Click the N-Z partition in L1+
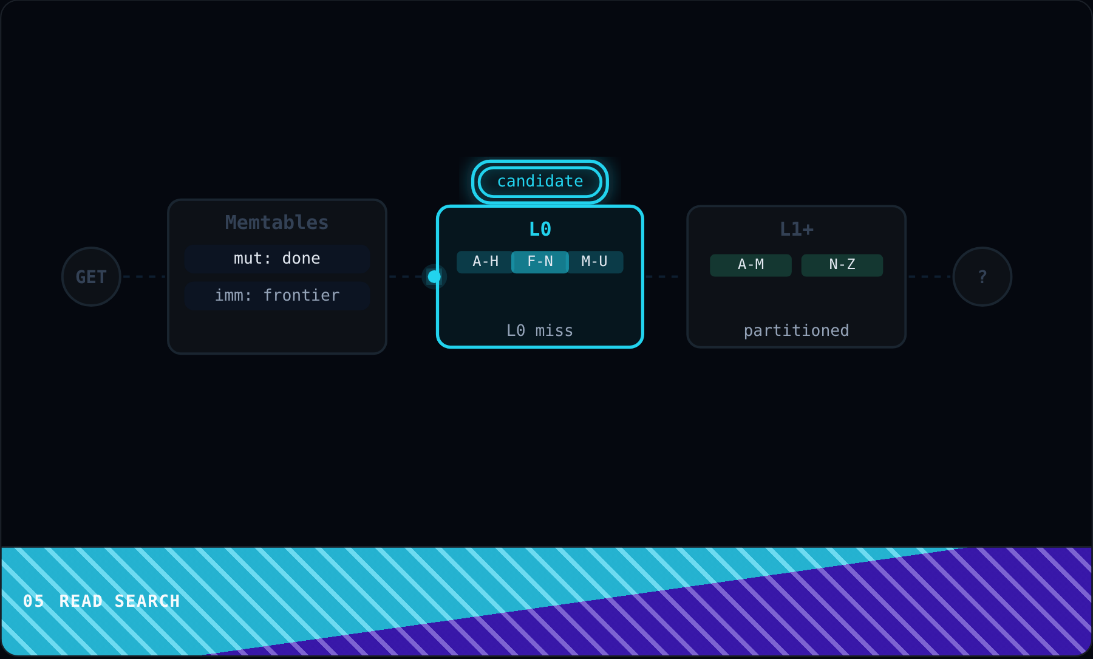 (842, 265)
